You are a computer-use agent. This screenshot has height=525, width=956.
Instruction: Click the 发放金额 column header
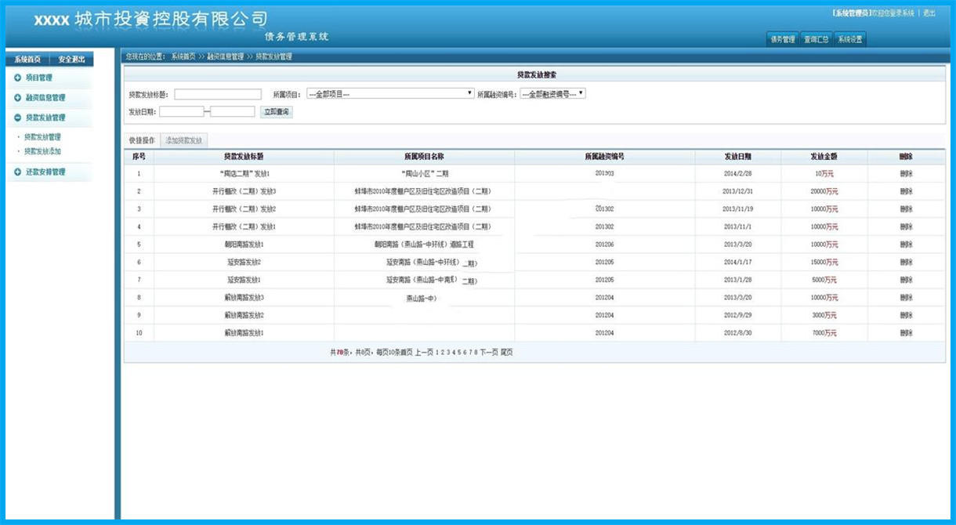(824, 157)
